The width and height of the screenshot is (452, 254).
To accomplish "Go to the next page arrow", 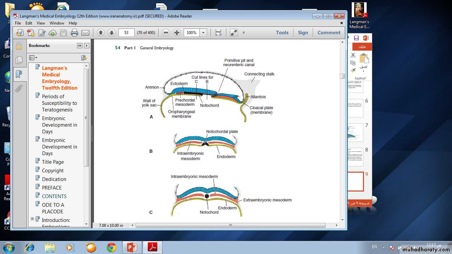I will pos(112,32).
